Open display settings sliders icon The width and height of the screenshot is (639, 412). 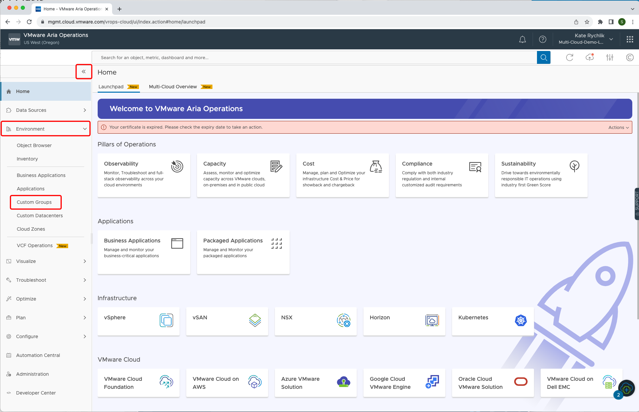click(x=610, y=57)
